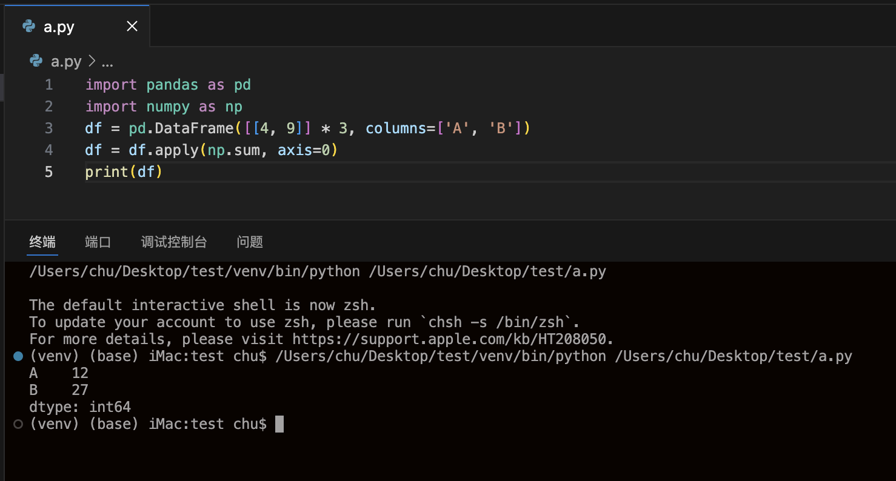Select line number 5 in the gutter
The height and width of the screenshot is (481, 896).
pos(48,172)
